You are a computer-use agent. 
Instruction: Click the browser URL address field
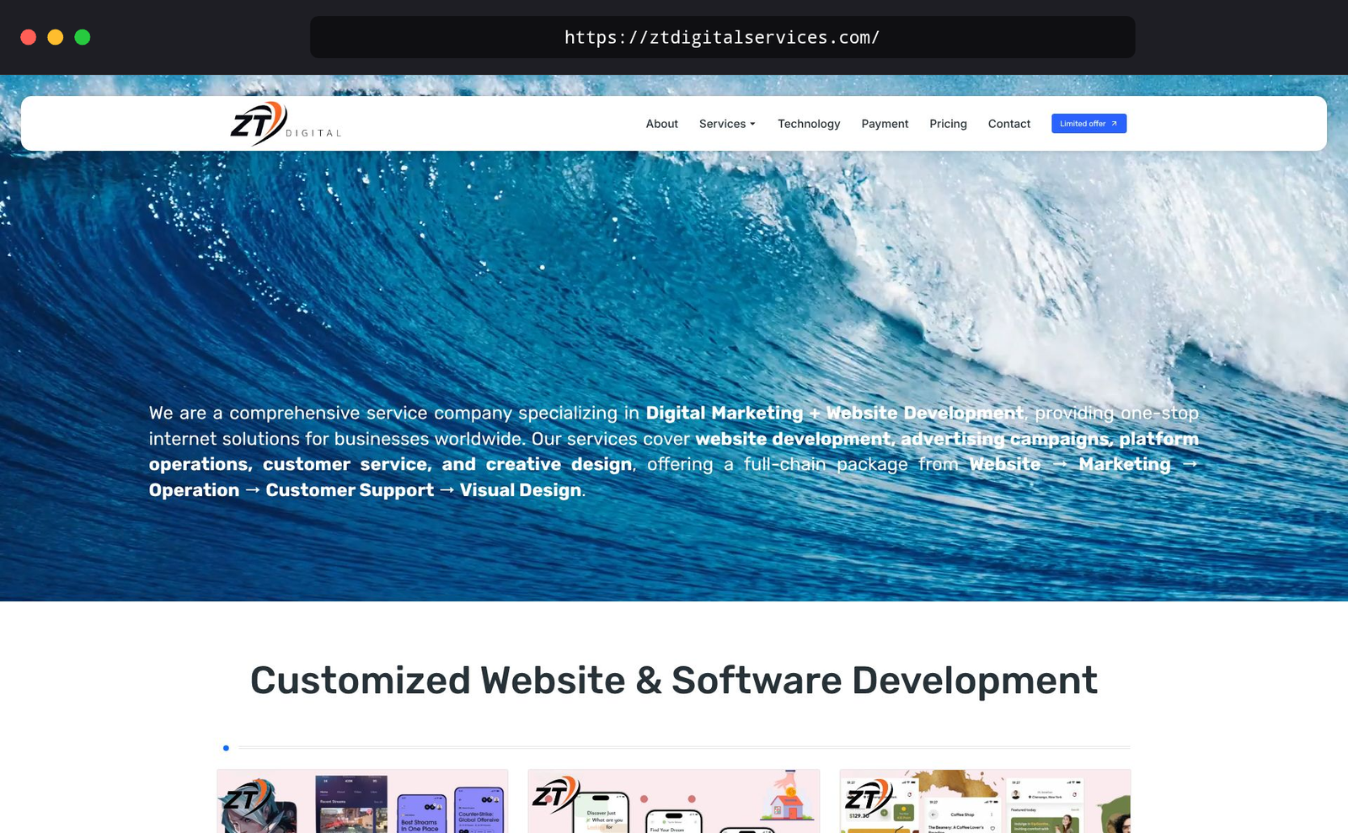tap(722, 37)
